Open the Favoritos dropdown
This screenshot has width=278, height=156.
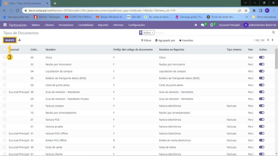point(186,40)
